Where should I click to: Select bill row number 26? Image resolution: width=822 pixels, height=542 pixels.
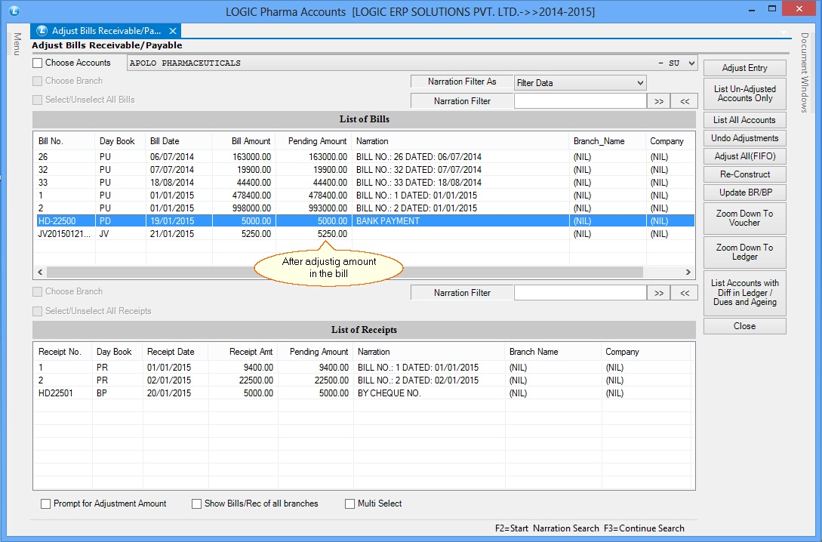point(365,157)
